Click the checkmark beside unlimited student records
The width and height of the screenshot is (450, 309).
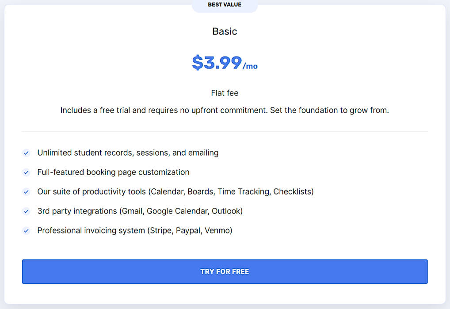[26, 153]
